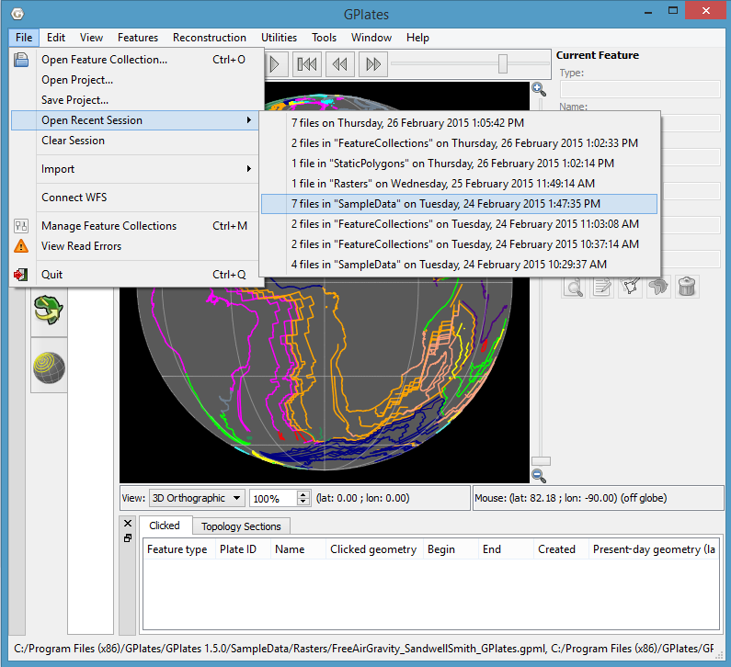The width and height of the screenshot is (731, 667).
Task: Open session '1 file in StaticPolygons'
Action: pyautogui.click(x=459, y=164)
